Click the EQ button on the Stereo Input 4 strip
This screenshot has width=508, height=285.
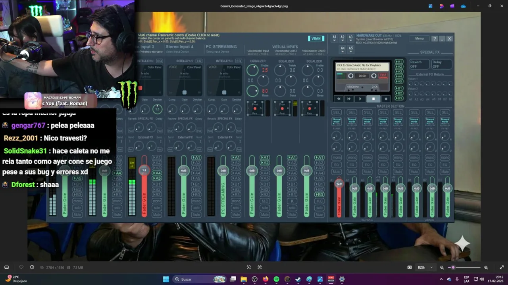[x=199, y=61]
